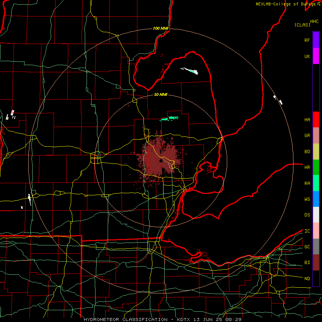
Task: Click the 'NEXLAB-College of DuPage' credit text
Action: tap(286, 4)
